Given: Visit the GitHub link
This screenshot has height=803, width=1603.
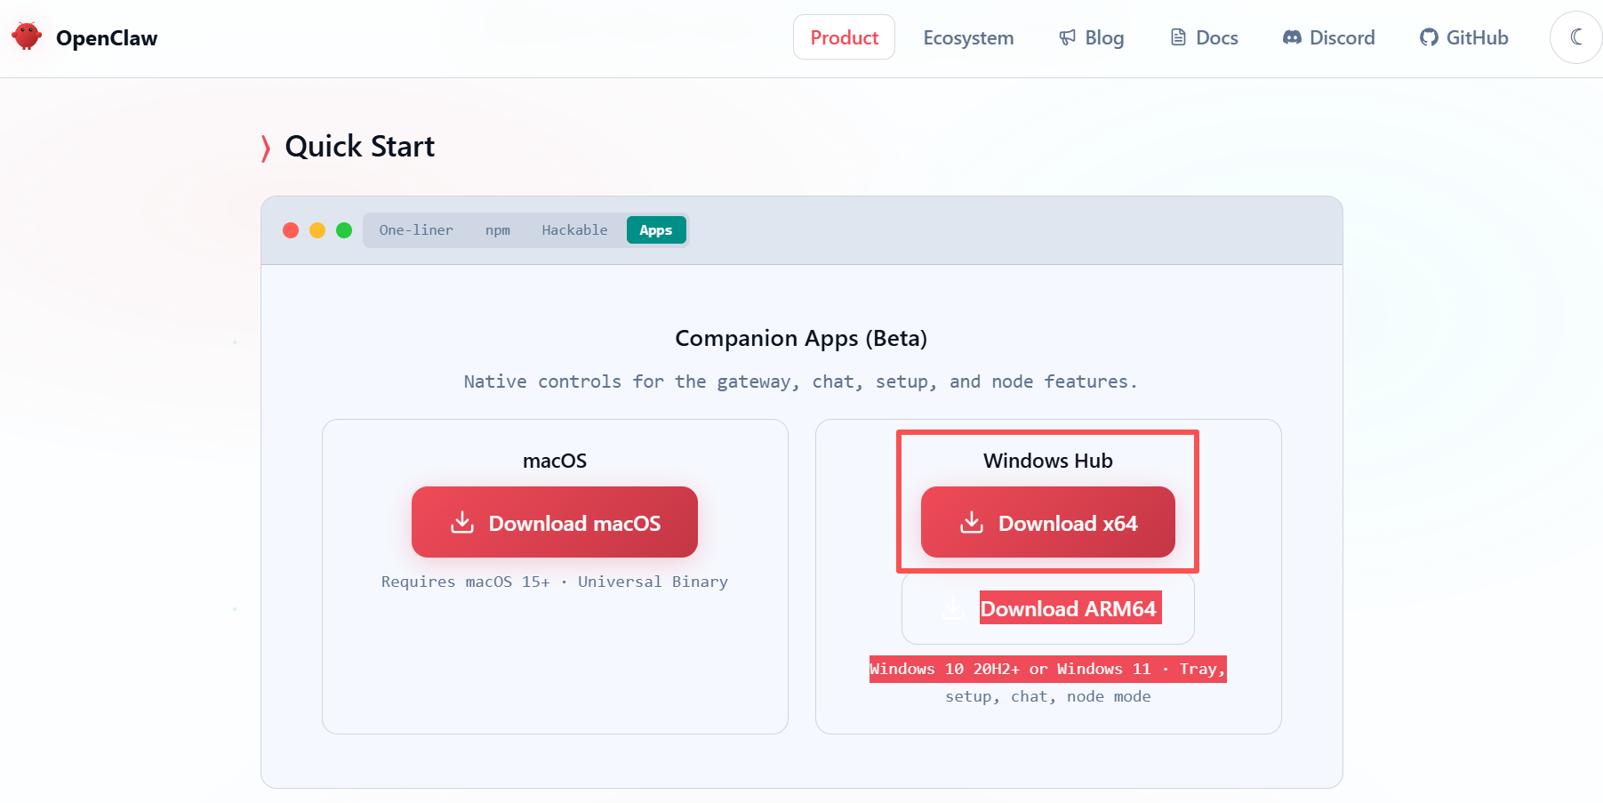Looking at the screenshot, I should coord(1463,37).
